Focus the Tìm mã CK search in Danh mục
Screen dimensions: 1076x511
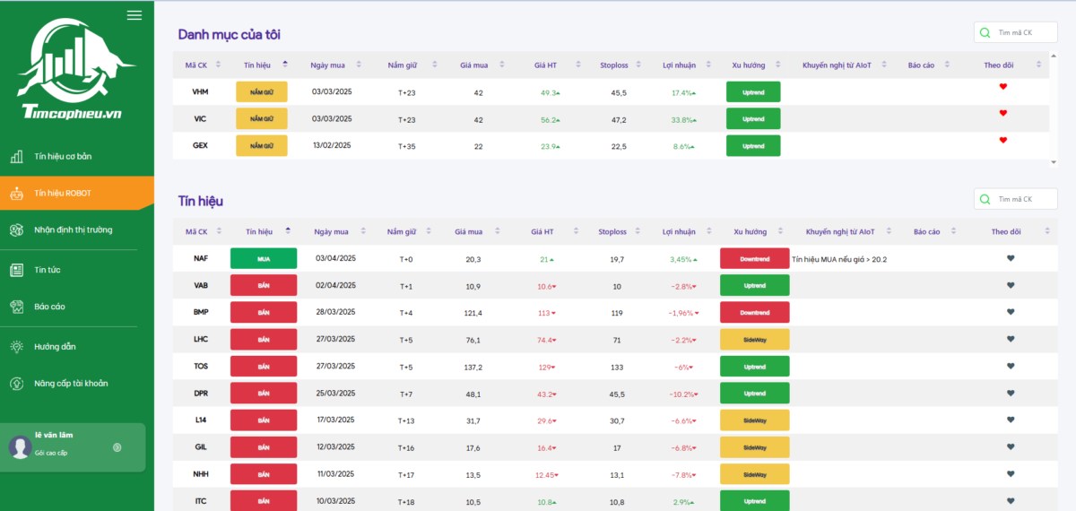click(x=1016, y=32)
